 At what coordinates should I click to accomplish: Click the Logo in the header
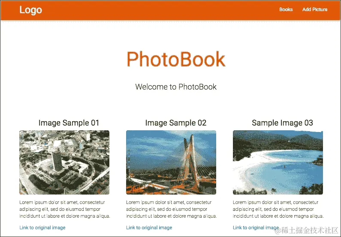30,10
